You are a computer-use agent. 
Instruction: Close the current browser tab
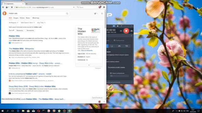(23, 4)
